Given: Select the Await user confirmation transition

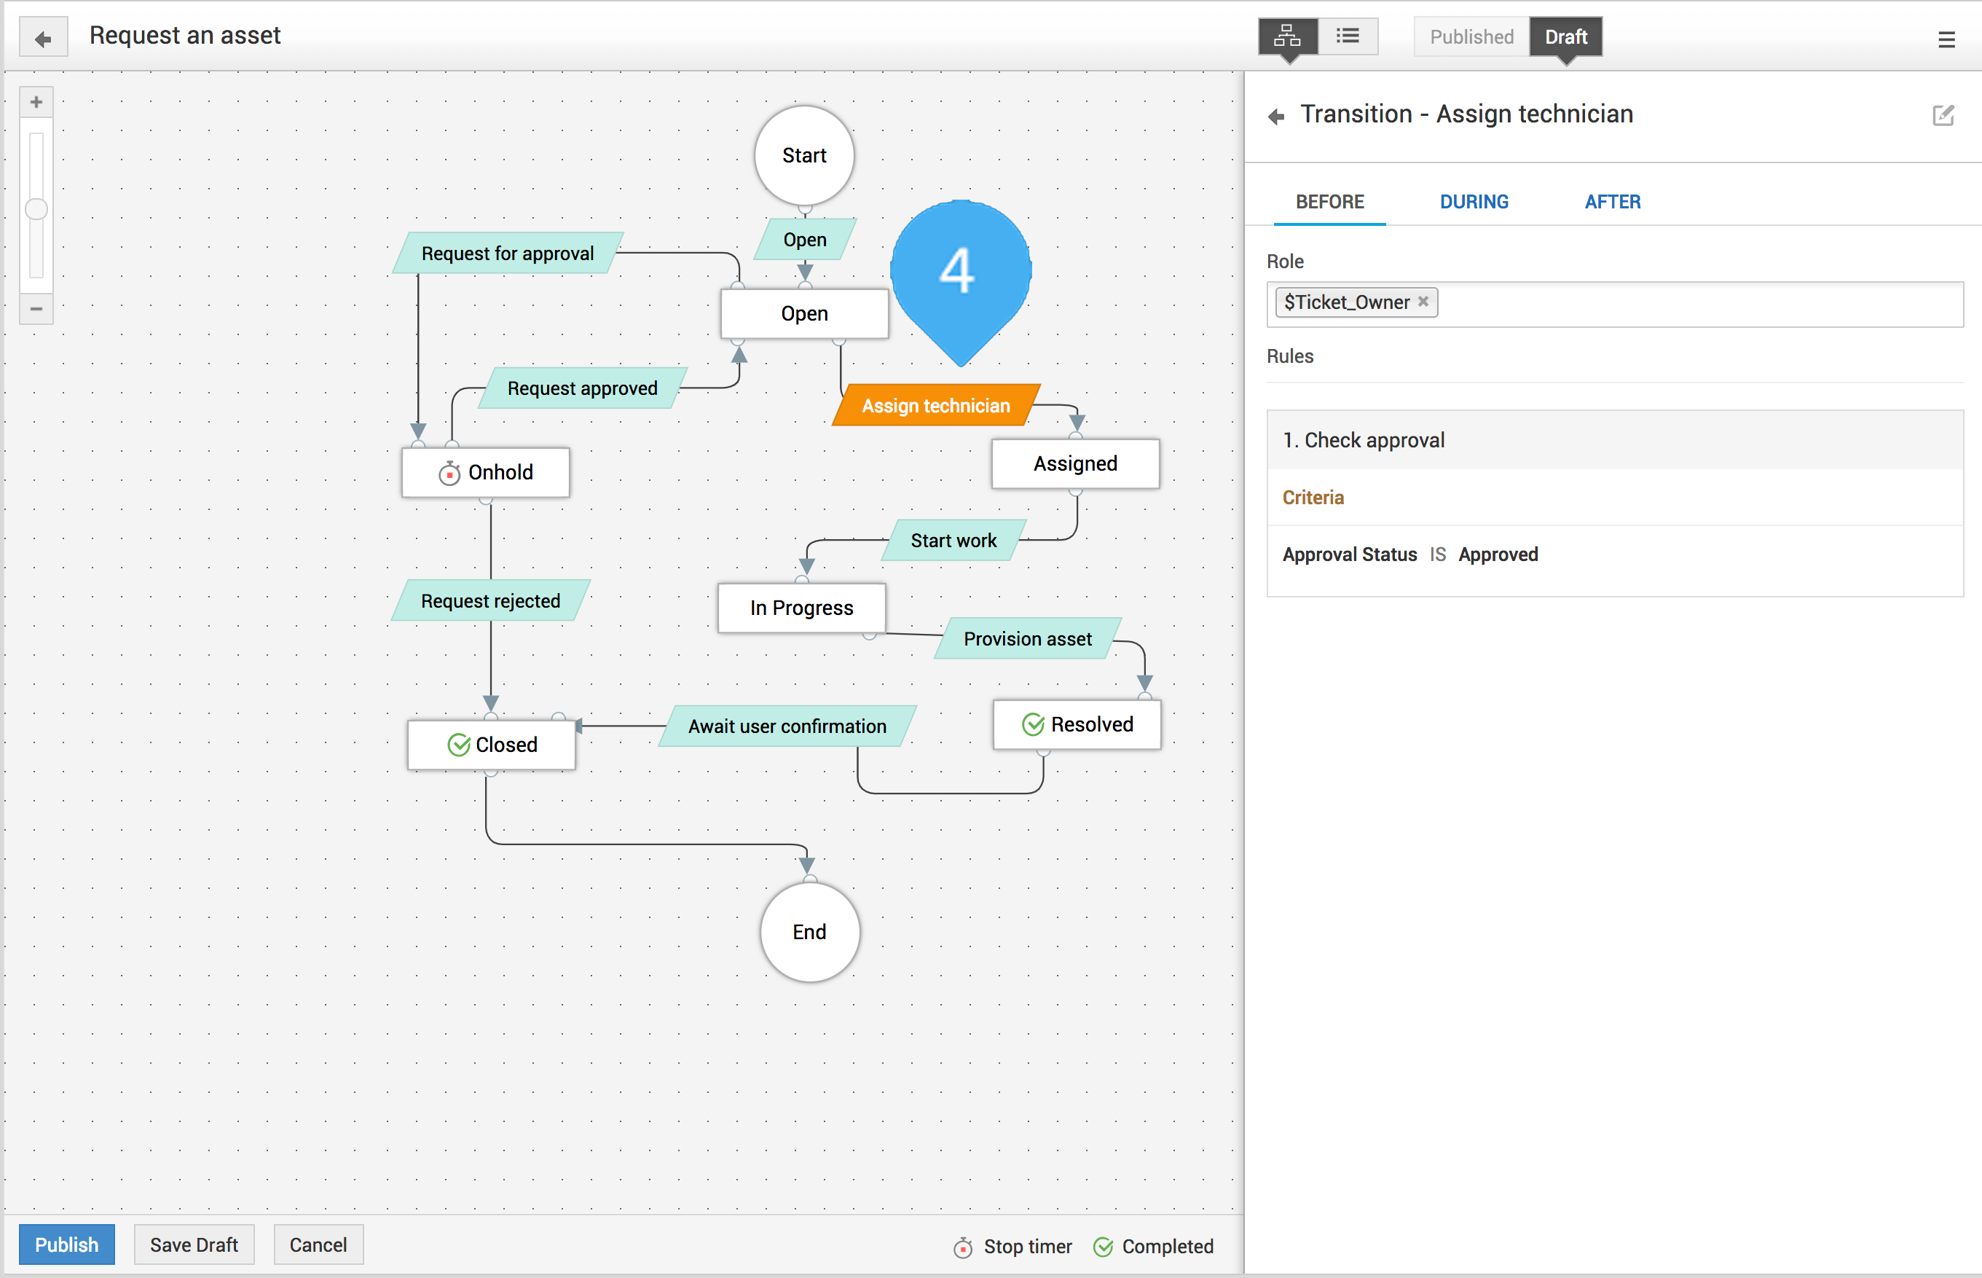Looking at the screenshot, I should 787,726.
